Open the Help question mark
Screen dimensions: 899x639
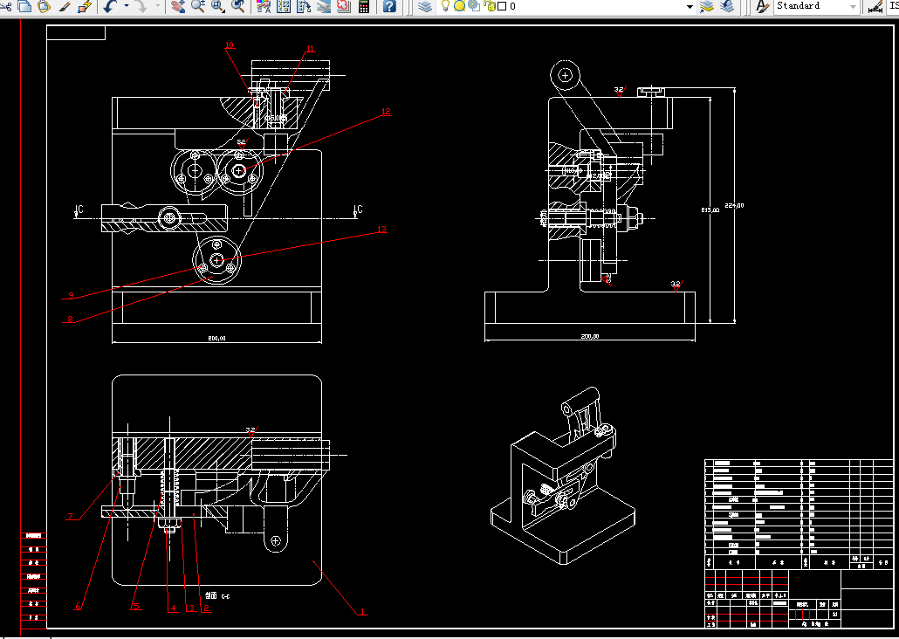tap(389, 6)
